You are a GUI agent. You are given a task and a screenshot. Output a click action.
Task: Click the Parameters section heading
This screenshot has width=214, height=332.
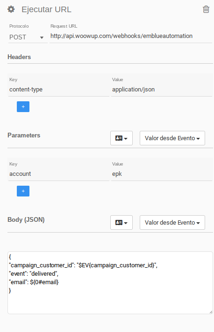coord(24,136)
